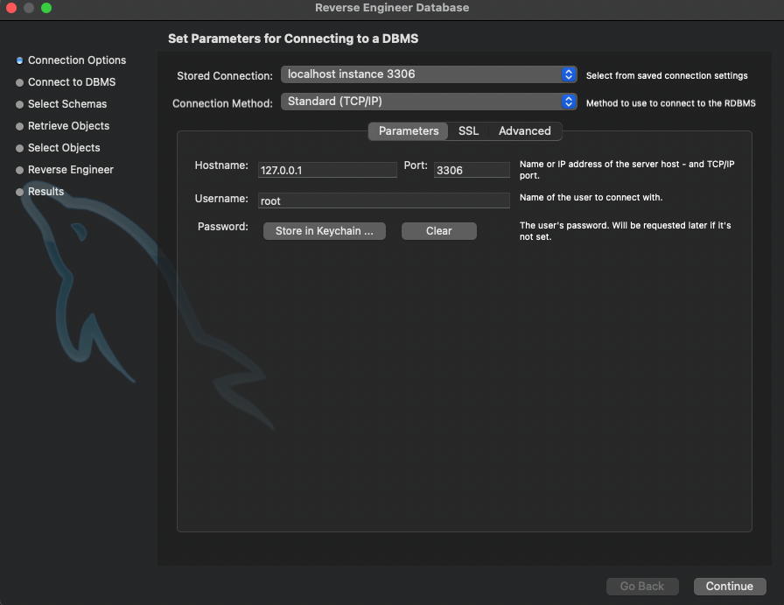Switch to the SSL tab
This screenshot has height=605, width=784.
tap(468, 131)
